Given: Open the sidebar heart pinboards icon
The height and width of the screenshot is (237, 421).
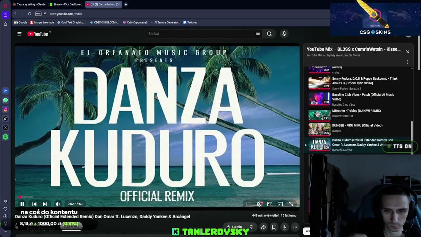Looking at the screenshot, I should pyautogui.click(x=5, y=209).
